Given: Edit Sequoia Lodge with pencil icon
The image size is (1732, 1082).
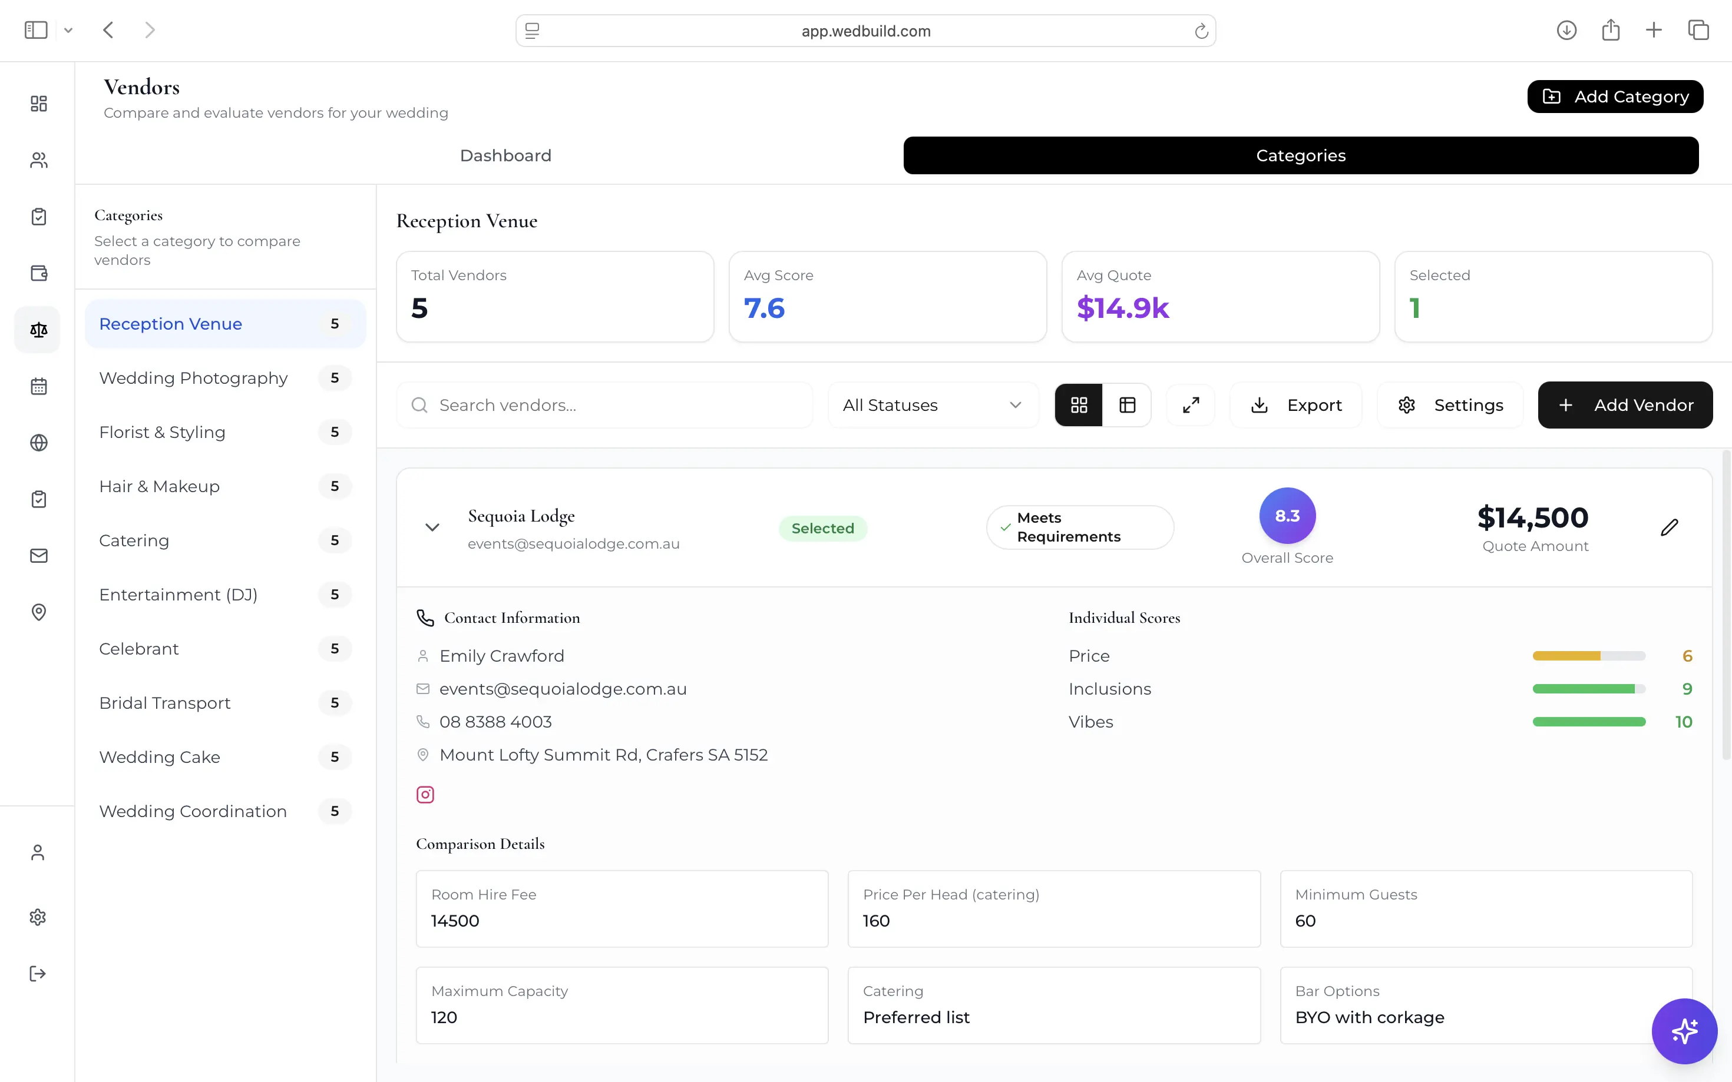Looking at the screenshot, I should point(1669,527).
